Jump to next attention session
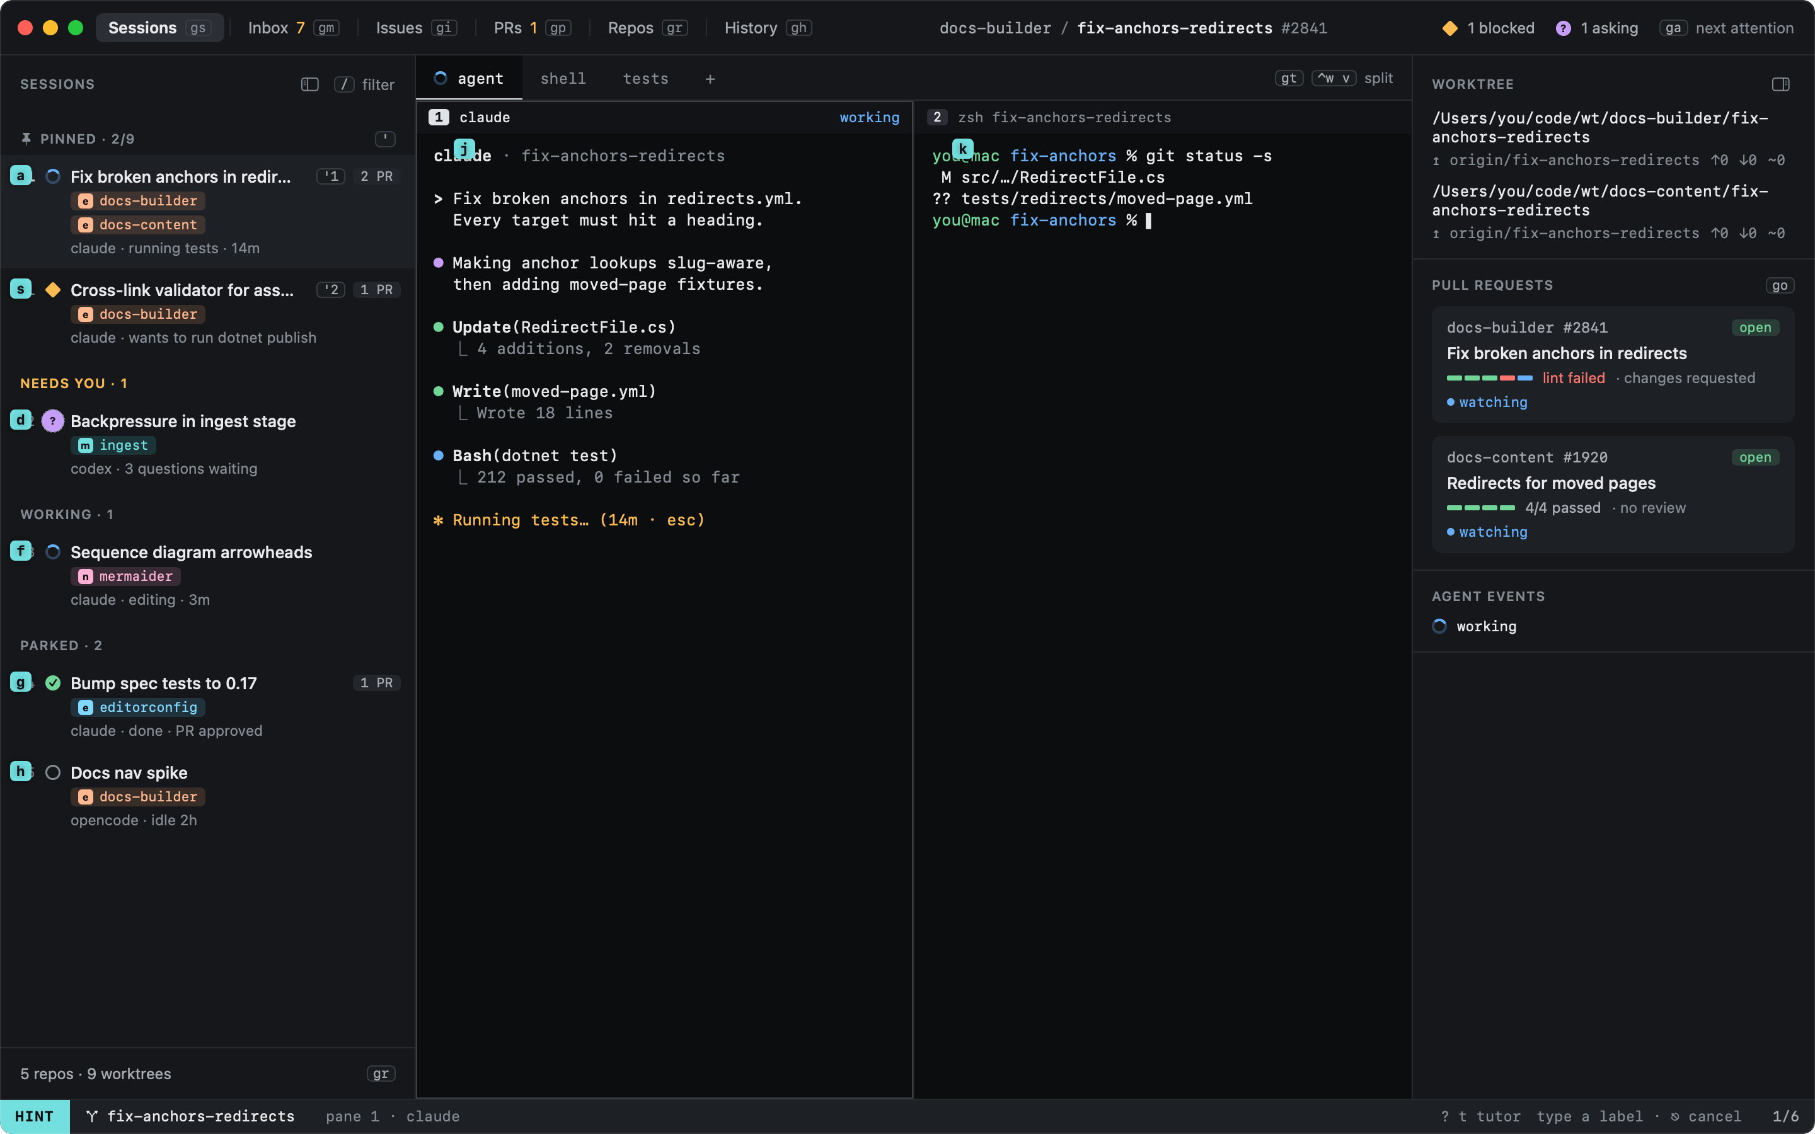This screenshot has width=1815, height=1134. click(1726, 28)
